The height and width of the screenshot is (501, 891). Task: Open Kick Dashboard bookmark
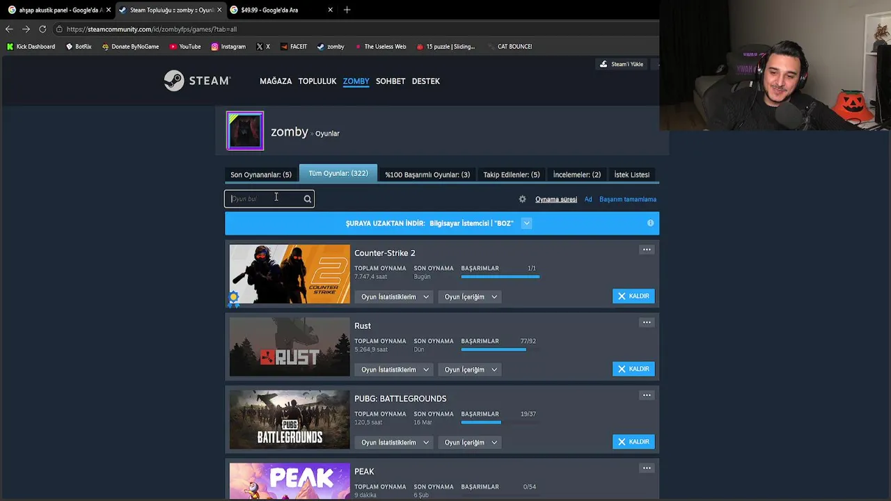[31, 47]
